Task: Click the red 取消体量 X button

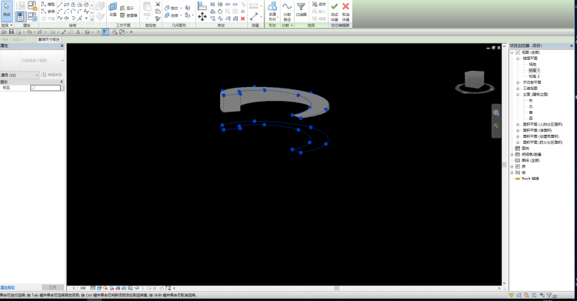Action: 345,11
